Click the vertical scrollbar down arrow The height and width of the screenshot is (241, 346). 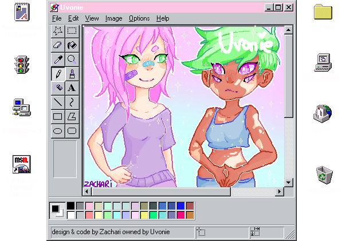(x=288, y=183)
